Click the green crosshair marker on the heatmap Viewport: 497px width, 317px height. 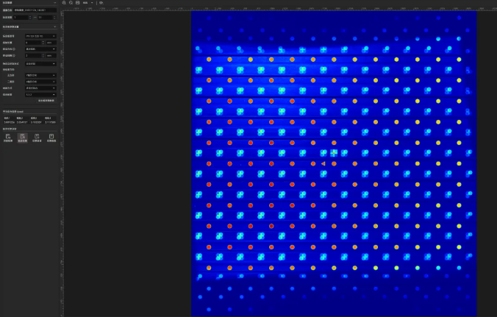334,154
